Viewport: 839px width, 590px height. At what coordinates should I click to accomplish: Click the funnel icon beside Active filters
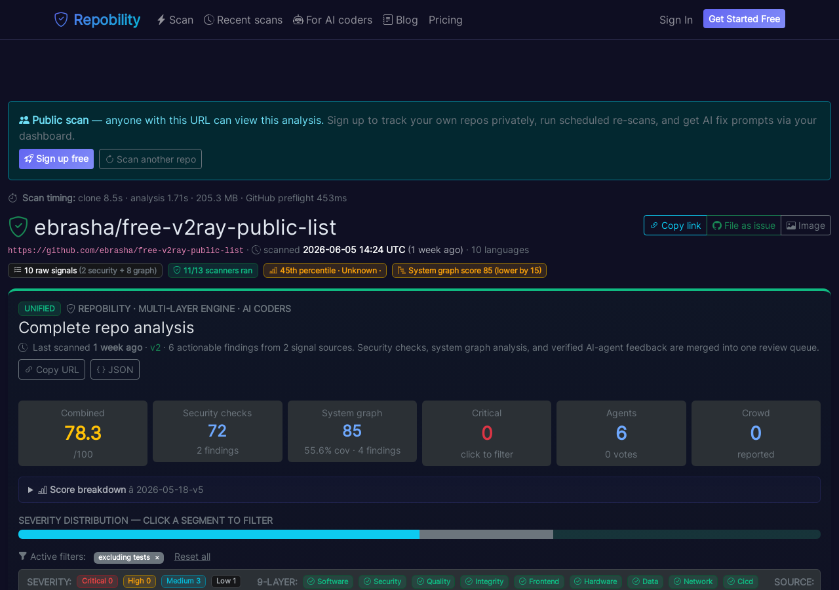23,557
